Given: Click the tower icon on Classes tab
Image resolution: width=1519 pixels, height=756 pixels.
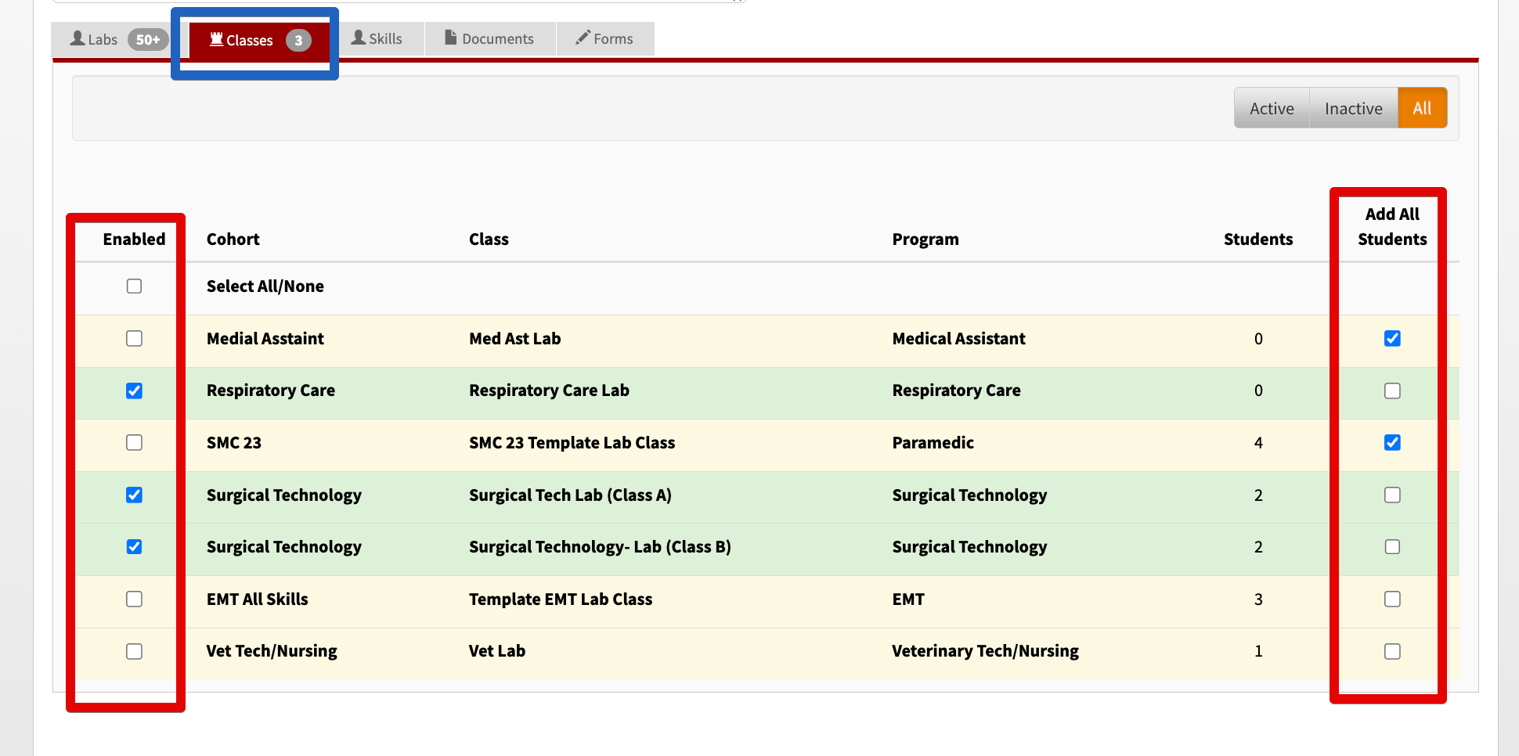Looking at the screenshot, I should (217, 39).
